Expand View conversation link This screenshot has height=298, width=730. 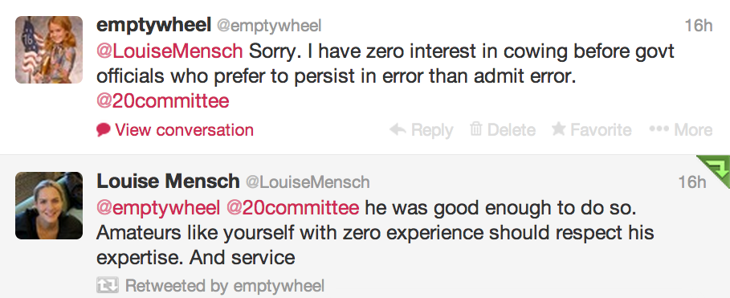185,129
